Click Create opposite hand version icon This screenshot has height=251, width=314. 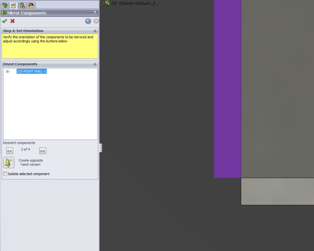point(9,162)
